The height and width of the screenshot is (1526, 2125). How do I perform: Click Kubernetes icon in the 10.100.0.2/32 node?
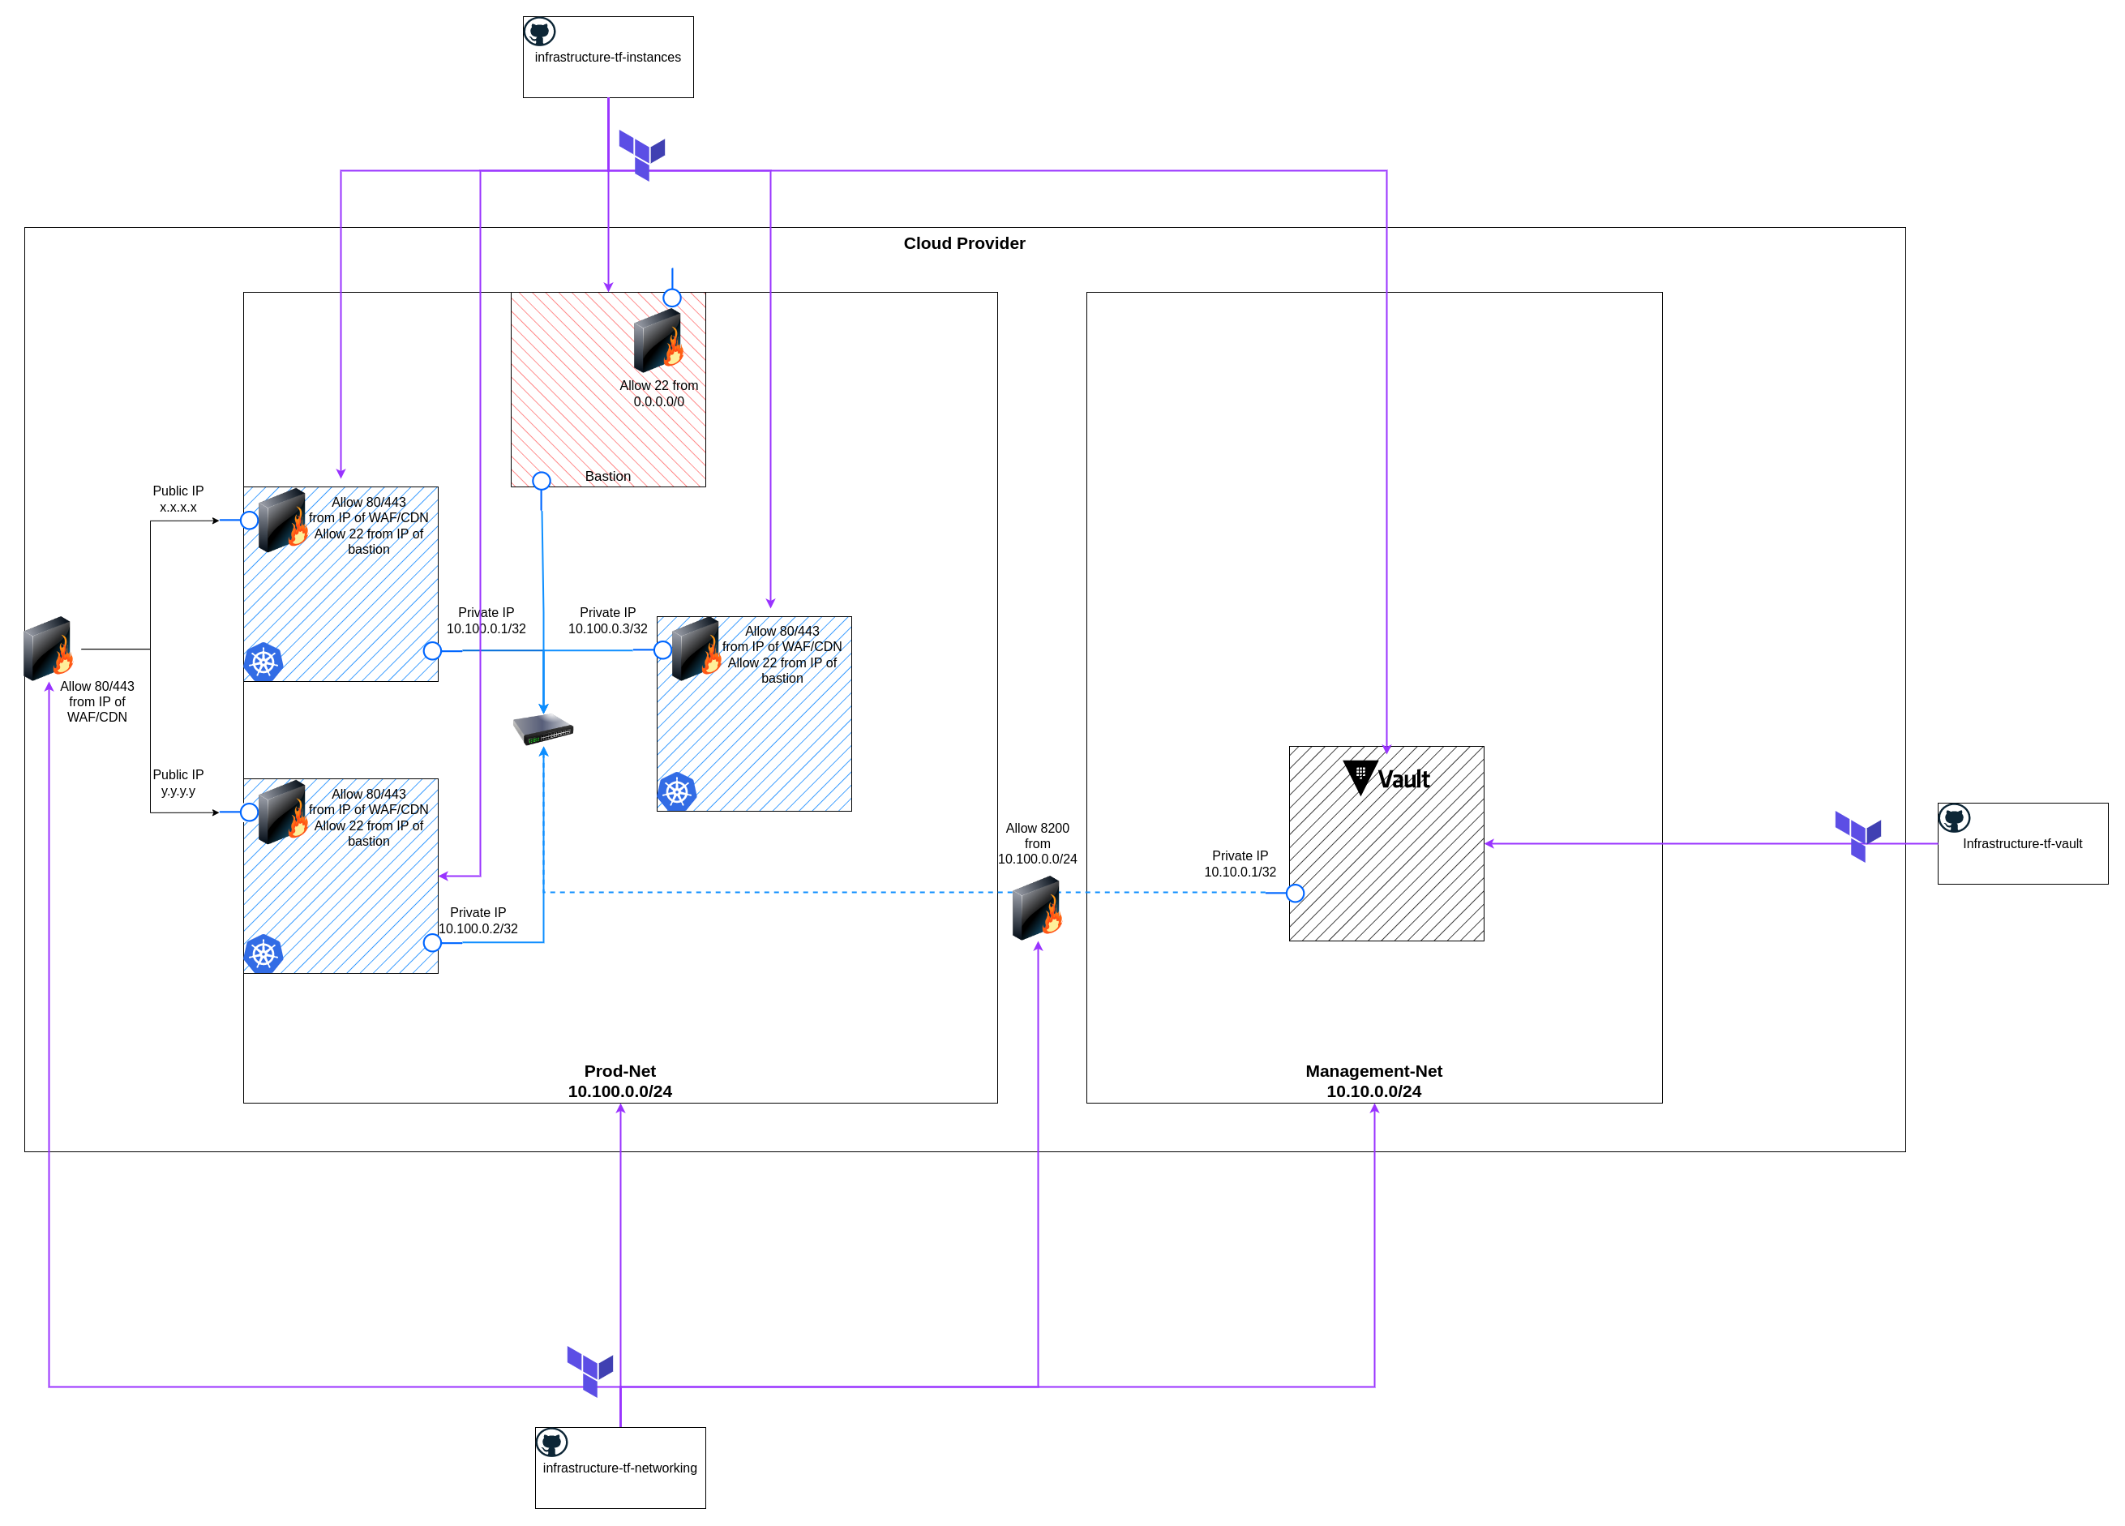point(263,954)
